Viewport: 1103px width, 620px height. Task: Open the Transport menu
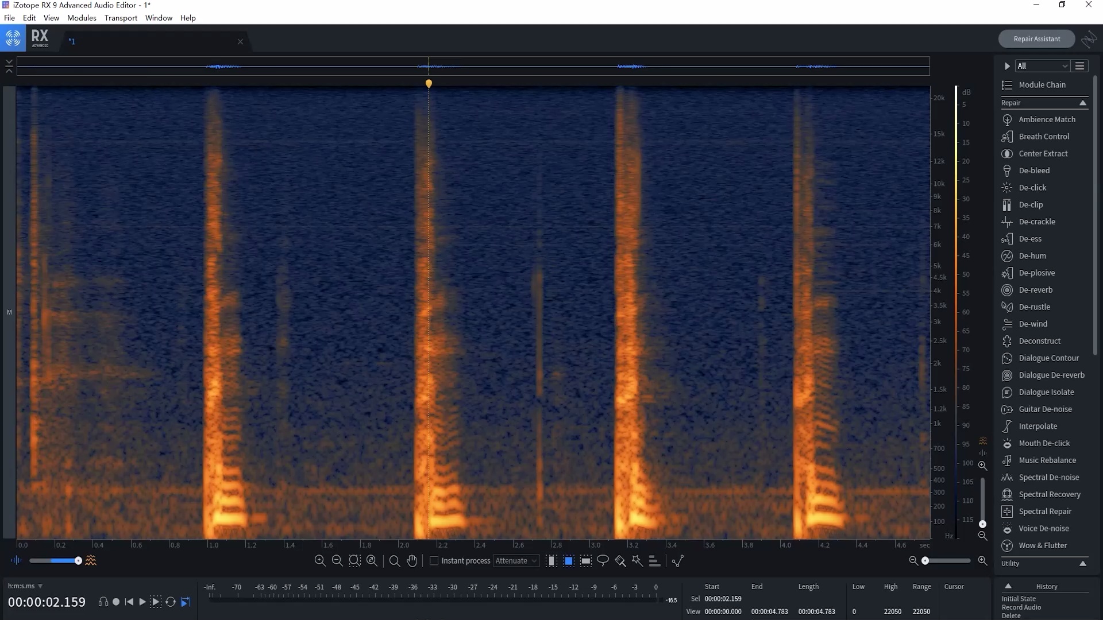click(121, 18)
